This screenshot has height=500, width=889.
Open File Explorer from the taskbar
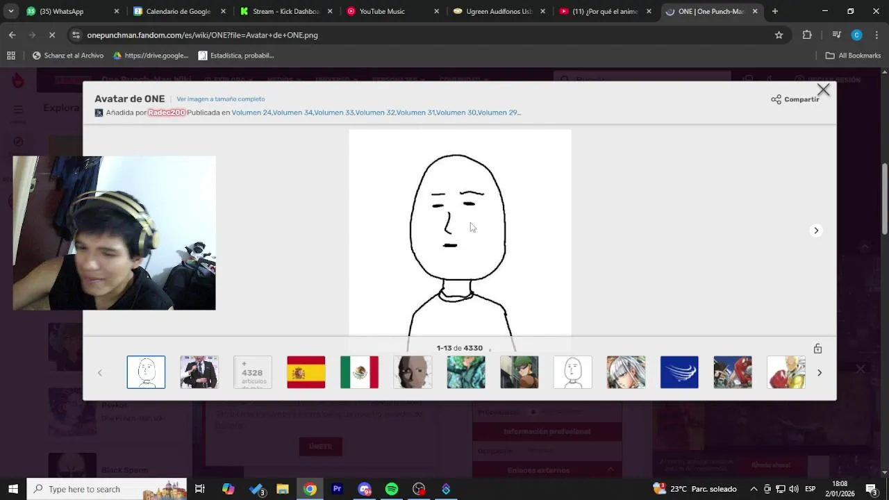point(283,489)
